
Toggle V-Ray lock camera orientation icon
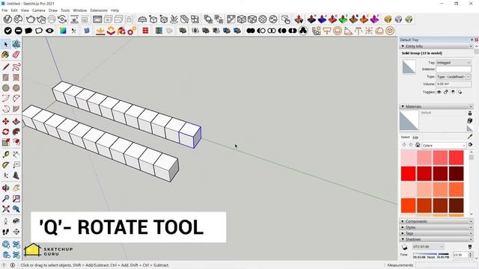point(129,19)
